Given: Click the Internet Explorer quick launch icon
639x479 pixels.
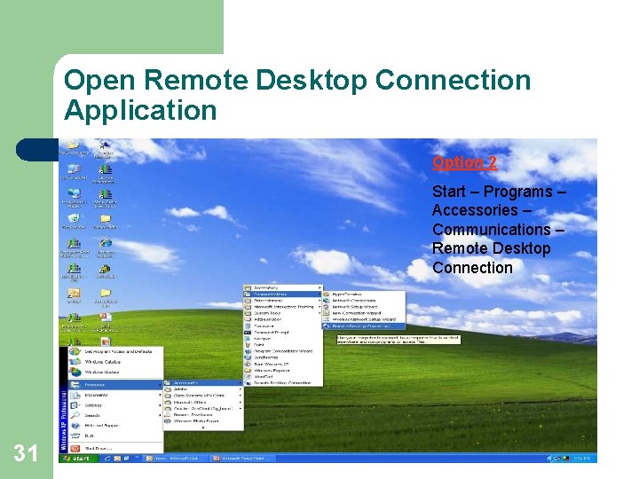Looking at the screenshot, I should (108, 459).
